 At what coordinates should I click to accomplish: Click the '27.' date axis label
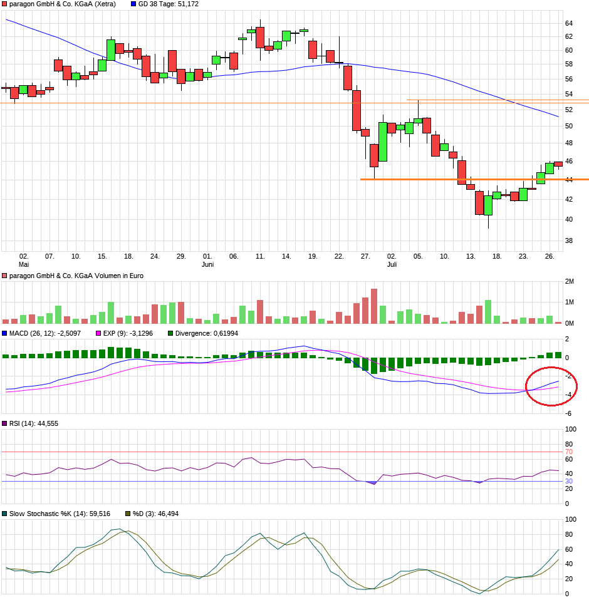point(365,256)
